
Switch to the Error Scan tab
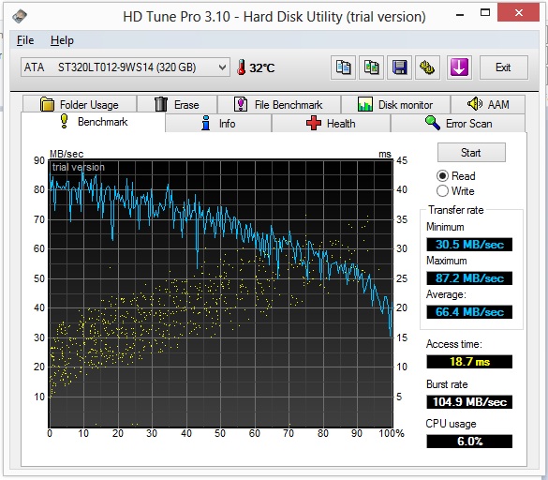(x=458, y=124)
